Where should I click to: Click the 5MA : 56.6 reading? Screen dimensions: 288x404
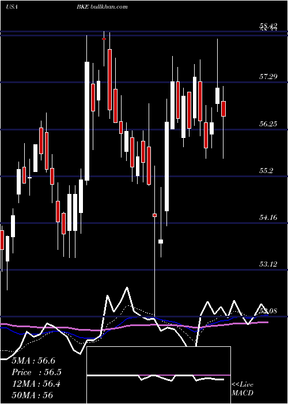coord(33,361)
